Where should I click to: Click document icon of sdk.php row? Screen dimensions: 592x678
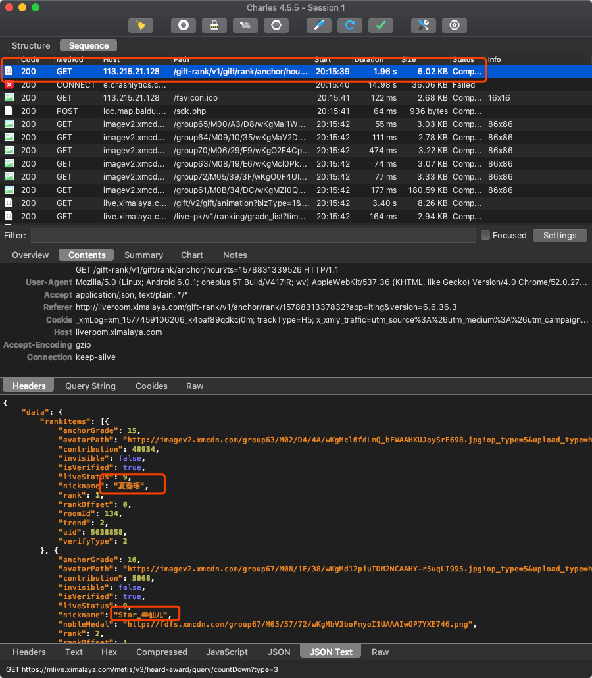click(x=9, y=111)
